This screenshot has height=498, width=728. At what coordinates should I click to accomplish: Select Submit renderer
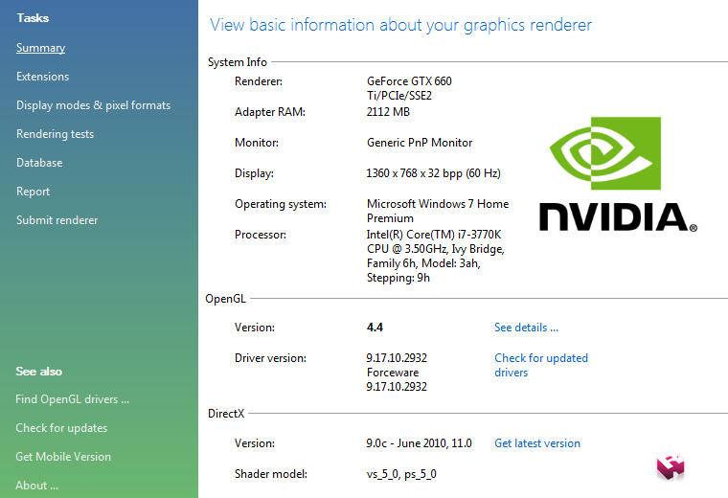click(x=57, y=220)
